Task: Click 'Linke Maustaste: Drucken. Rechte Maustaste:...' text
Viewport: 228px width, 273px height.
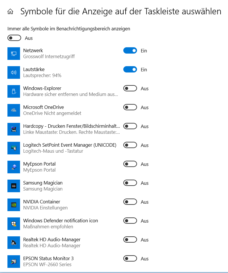Action: (x=72, y=132)
